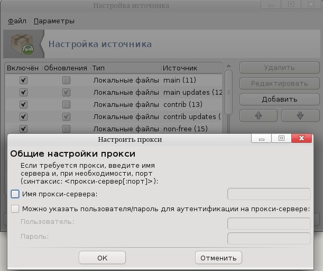Enable the Имя прокси-сервера checkbox
The height and width of the screenshot is (271, 323).
point(15,194)
